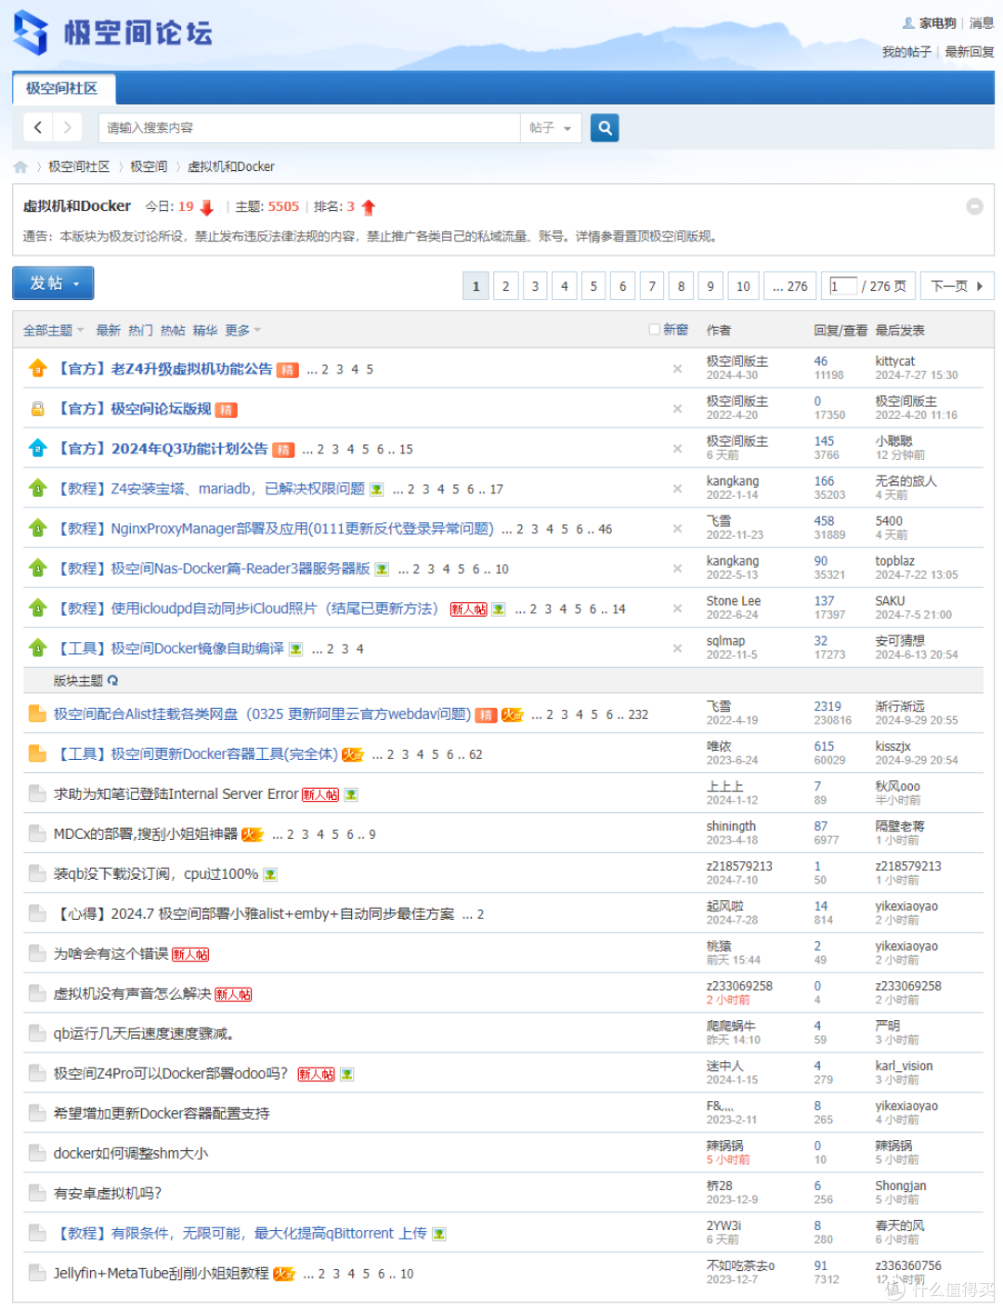This screenshot has width=1003, height=1310.
Task: Select the 极空间社区 tab
Action: [x=62, y=88]
